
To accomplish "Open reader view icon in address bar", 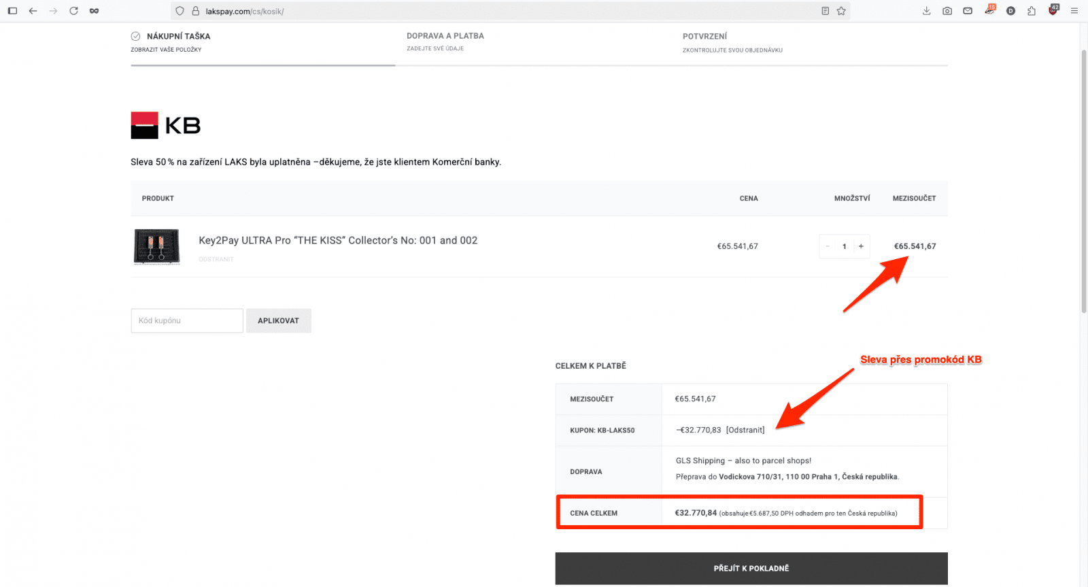I will pos(825,11).
